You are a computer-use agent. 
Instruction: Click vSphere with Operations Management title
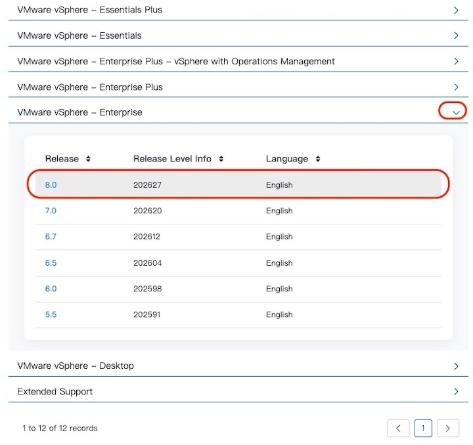[x=176, y=62]
